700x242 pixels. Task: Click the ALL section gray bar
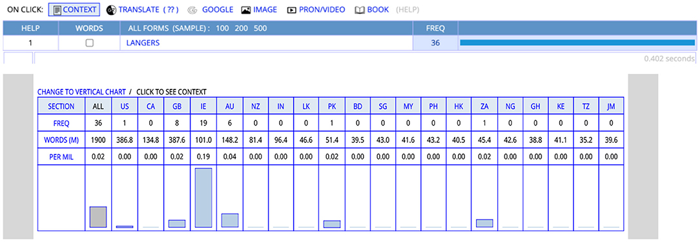point(98,217)
